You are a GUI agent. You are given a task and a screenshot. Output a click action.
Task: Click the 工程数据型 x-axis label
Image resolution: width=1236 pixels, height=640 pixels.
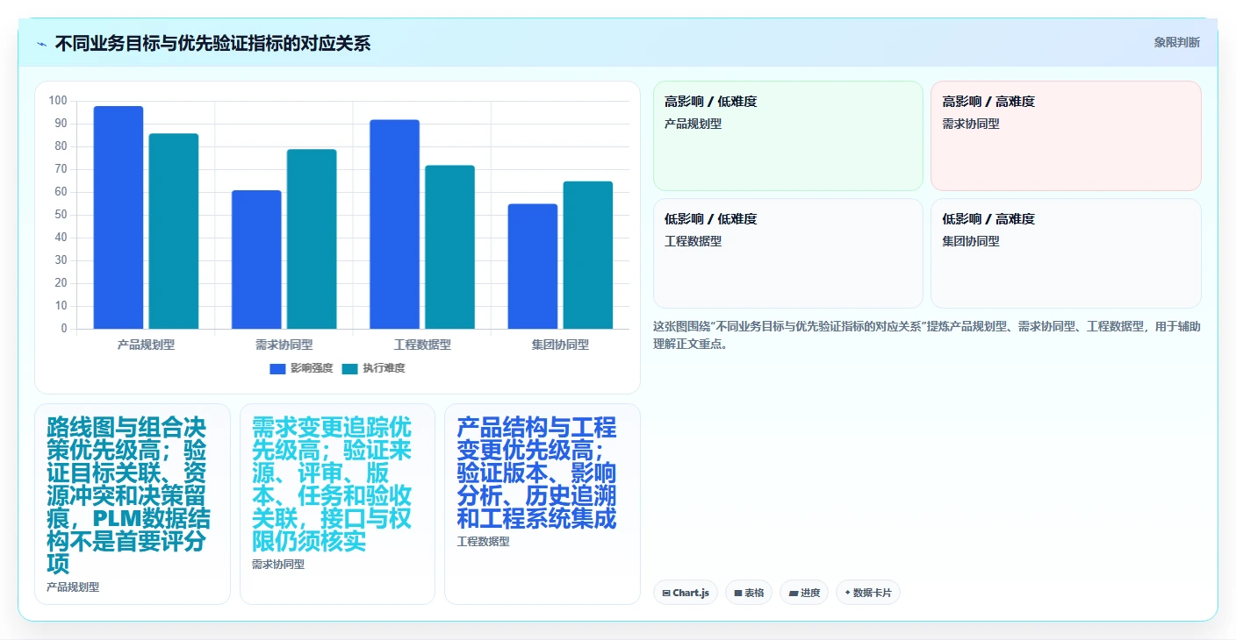click(422, 345)
